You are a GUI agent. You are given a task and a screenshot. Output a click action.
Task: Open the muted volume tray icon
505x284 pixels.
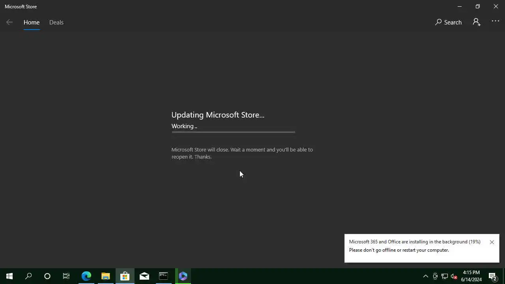pyautogui.click(x=454, y=276)
